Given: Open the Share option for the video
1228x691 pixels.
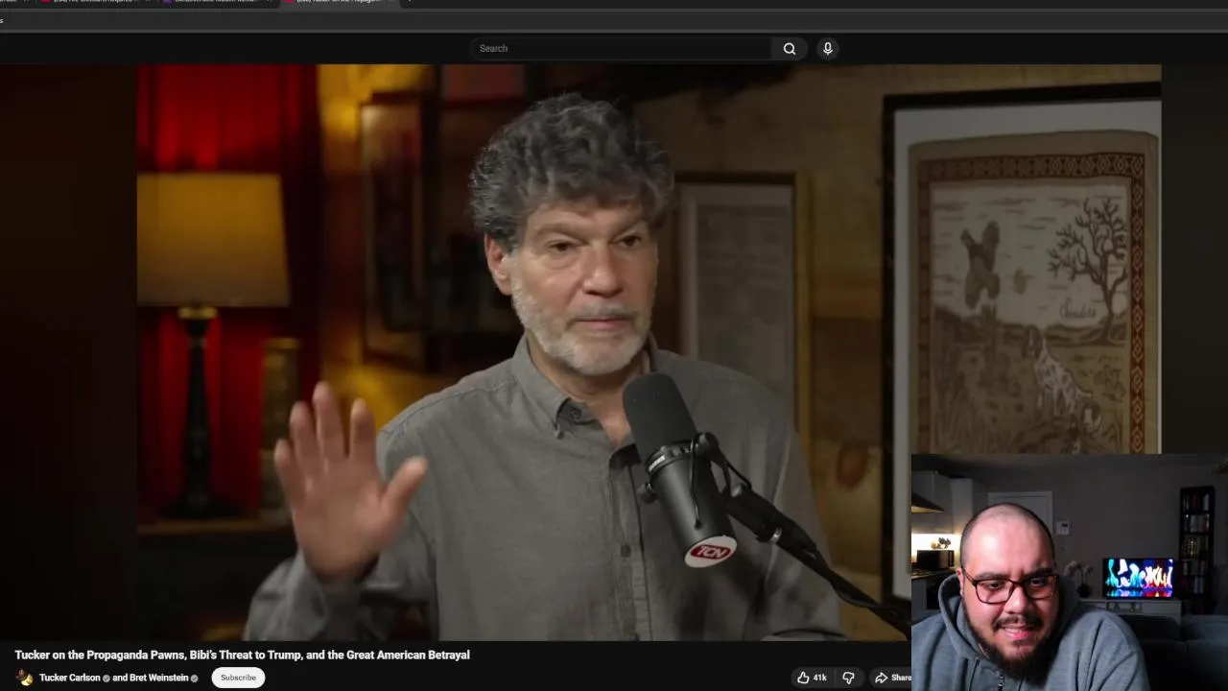Looking at the screenshot, I should click(x=892, y=678).
